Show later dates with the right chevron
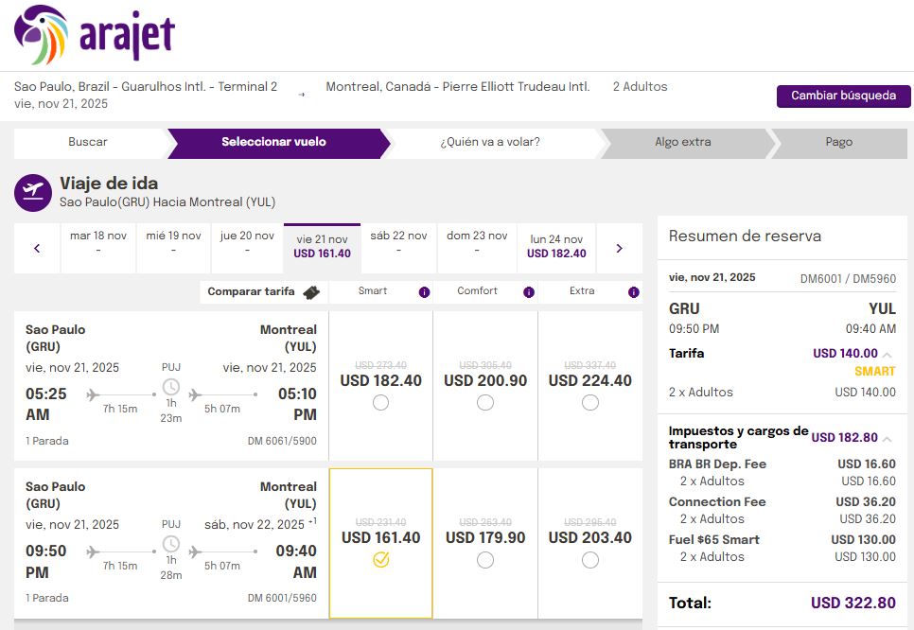Viewport: 914px width, 630px height. tap(619, 248)
